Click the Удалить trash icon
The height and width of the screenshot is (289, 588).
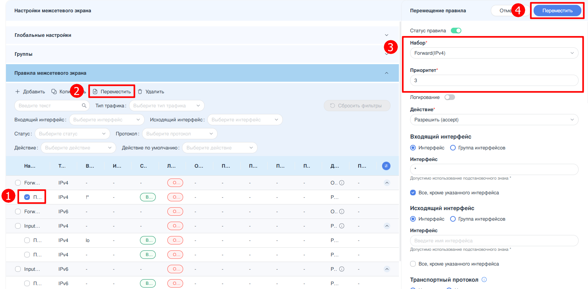point(140,92)
